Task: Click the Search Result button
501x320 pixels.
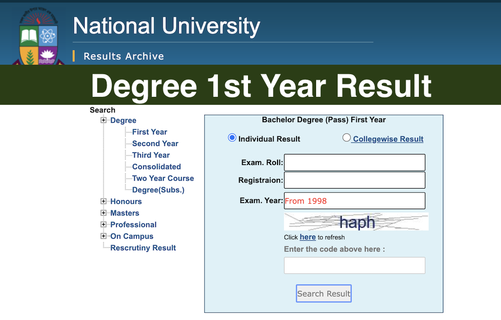Action: [324, 293]
